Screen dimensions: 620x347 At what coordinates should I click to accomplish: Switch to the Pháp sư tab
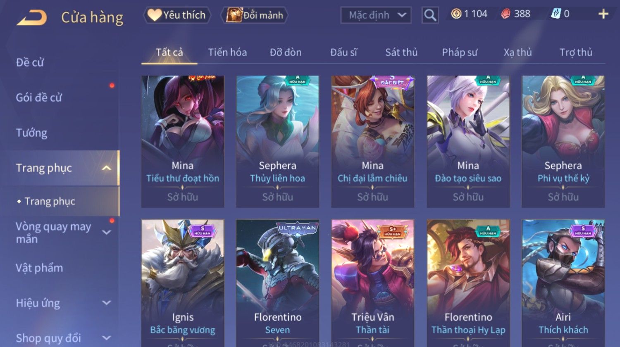pos(460,52)
